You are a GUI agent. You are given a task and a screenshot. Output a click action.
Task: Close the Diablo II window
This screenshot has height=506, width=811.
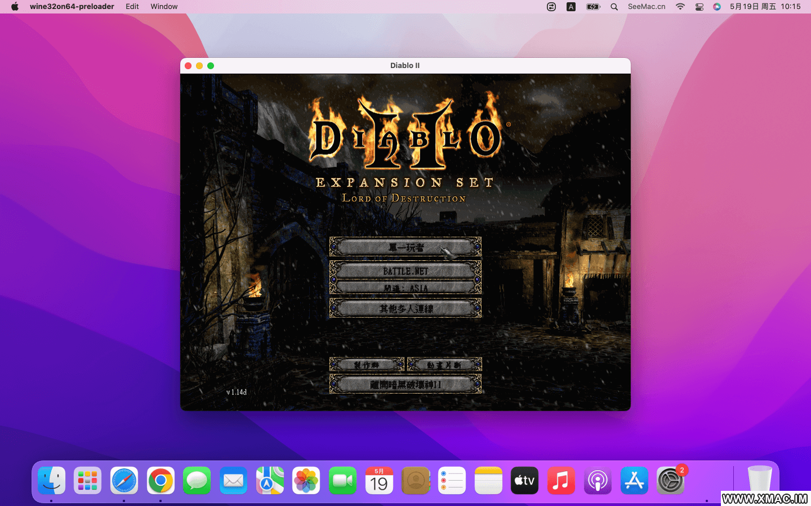coord(188,66)
